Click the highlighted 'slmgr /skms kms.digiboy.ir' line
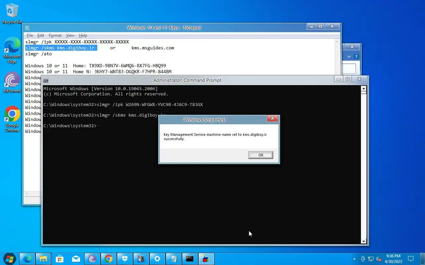 point(60,48)
